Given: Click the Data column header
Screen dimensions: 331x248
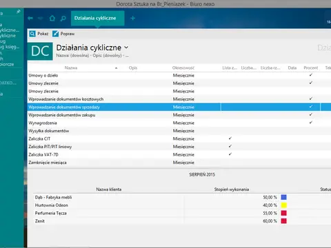Looking at the screenshot, I should (x=292, y=68).
